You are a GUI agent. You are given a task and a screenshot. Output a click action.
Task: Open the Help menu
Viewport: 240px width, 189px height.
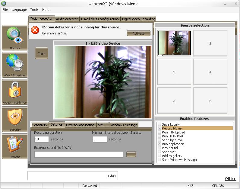click(x=46, y=10)
